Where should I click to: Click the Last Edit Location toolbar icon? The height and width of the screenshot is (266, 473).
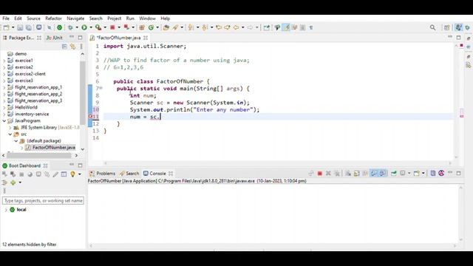219,28
